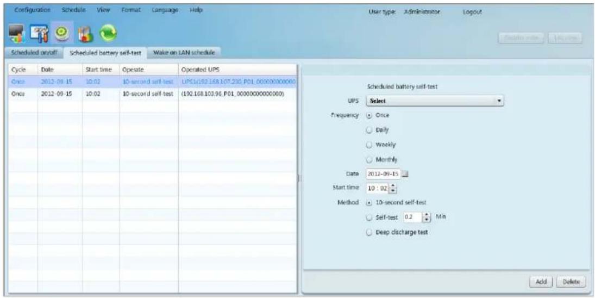
Task: Sort by the Date column header
Action: coord(60,69)
